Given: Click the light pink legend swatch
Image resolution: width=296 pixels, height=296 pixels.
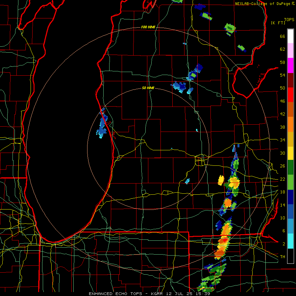Looking at the screenshot, I should pyautogui.click(x=290, y=50).
